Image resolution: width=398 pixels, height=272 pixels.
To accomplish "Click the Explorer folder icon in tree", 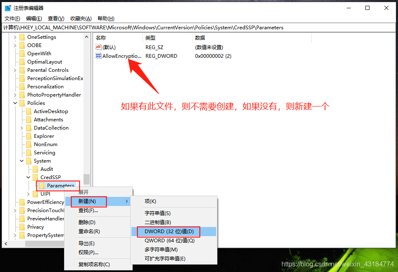I will click(x=29, y=136).
